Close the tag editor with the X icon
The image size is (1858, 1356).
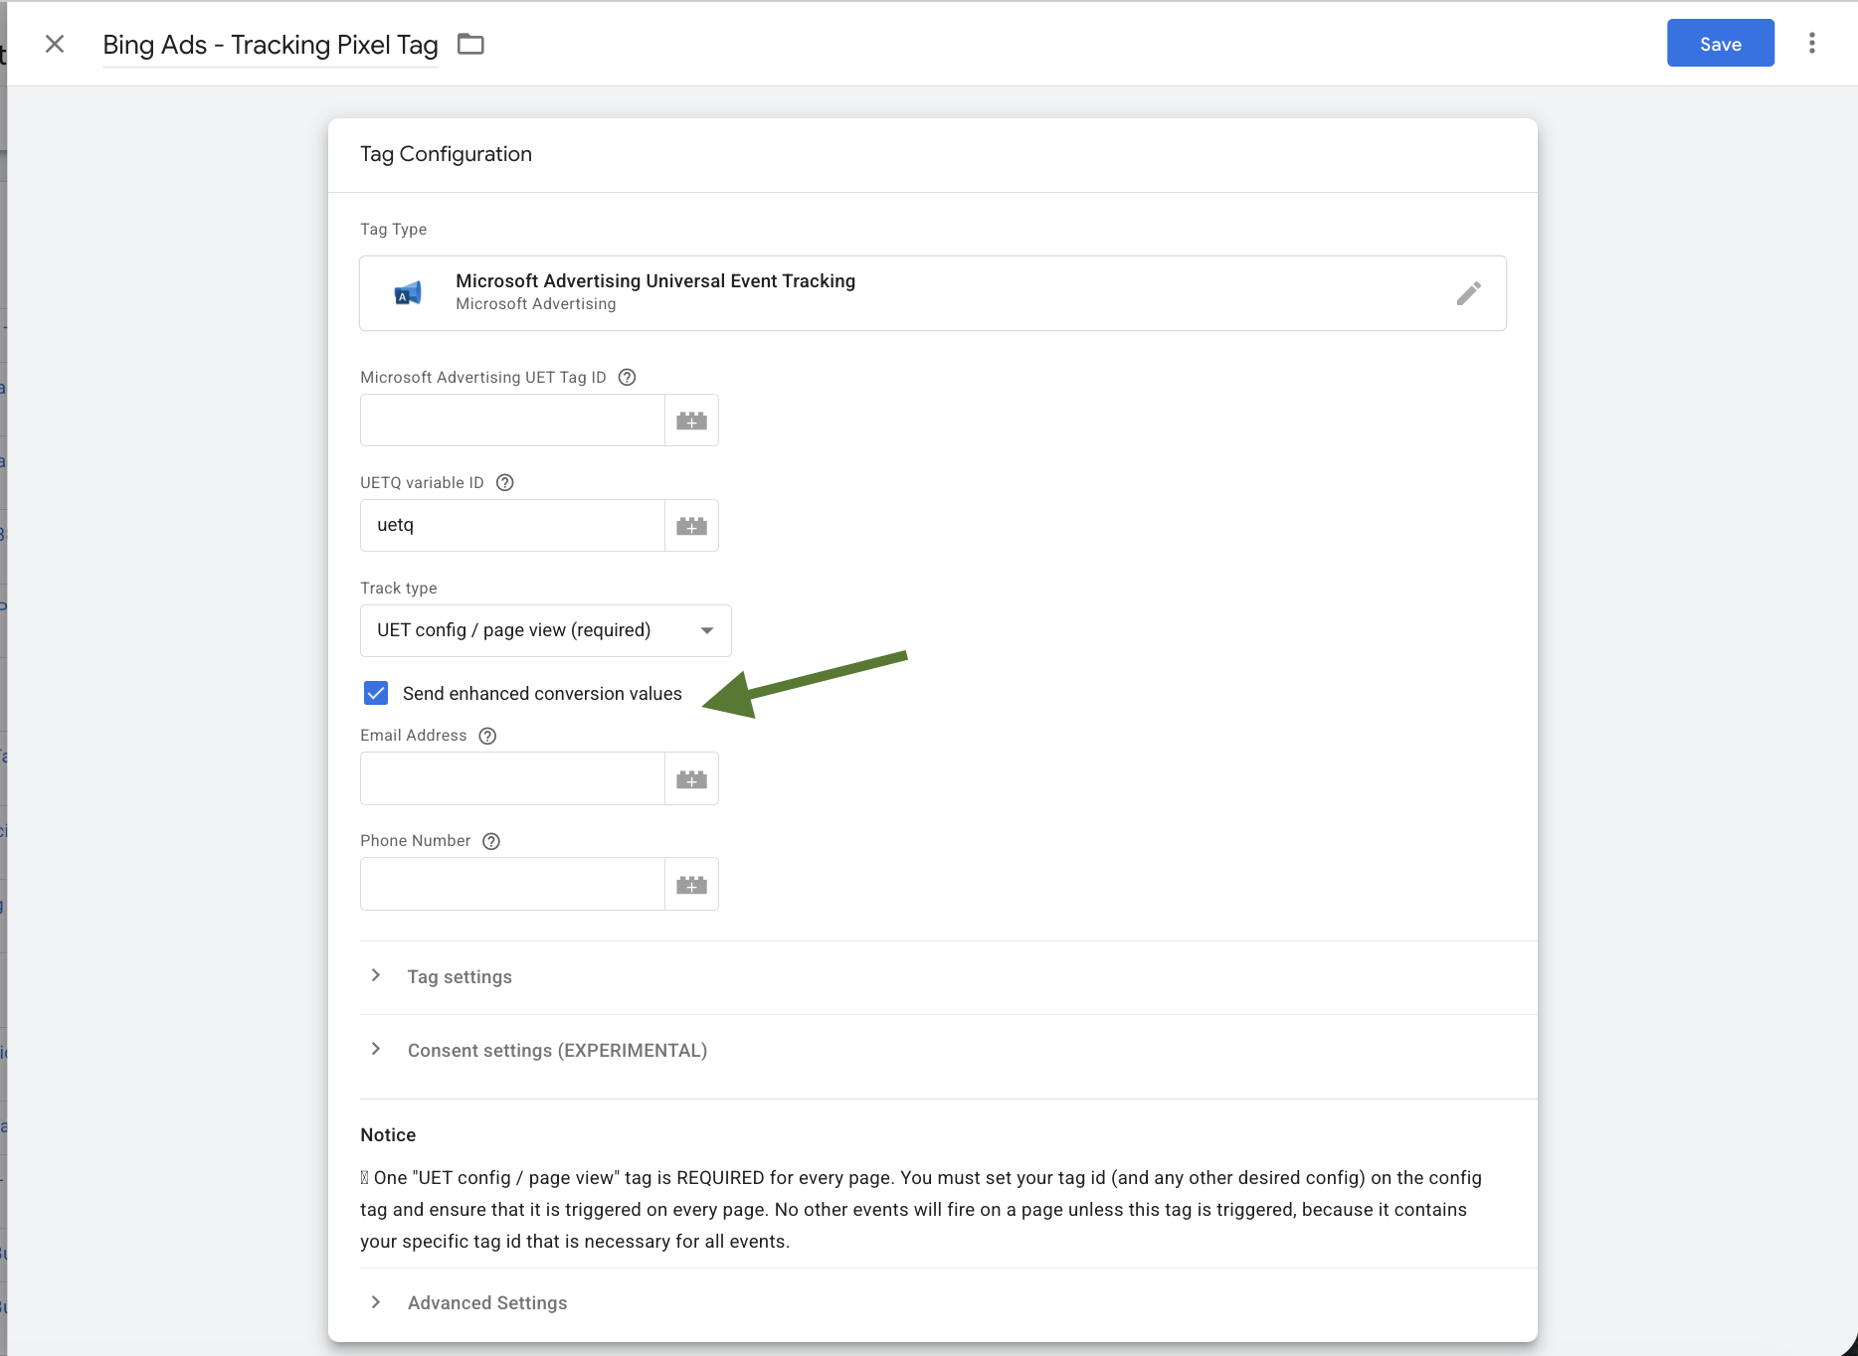[55, 44]
